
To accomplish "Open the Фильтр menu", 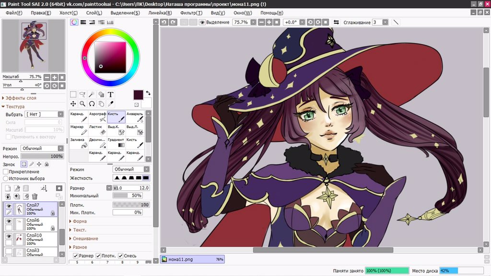I will (191, 13).
